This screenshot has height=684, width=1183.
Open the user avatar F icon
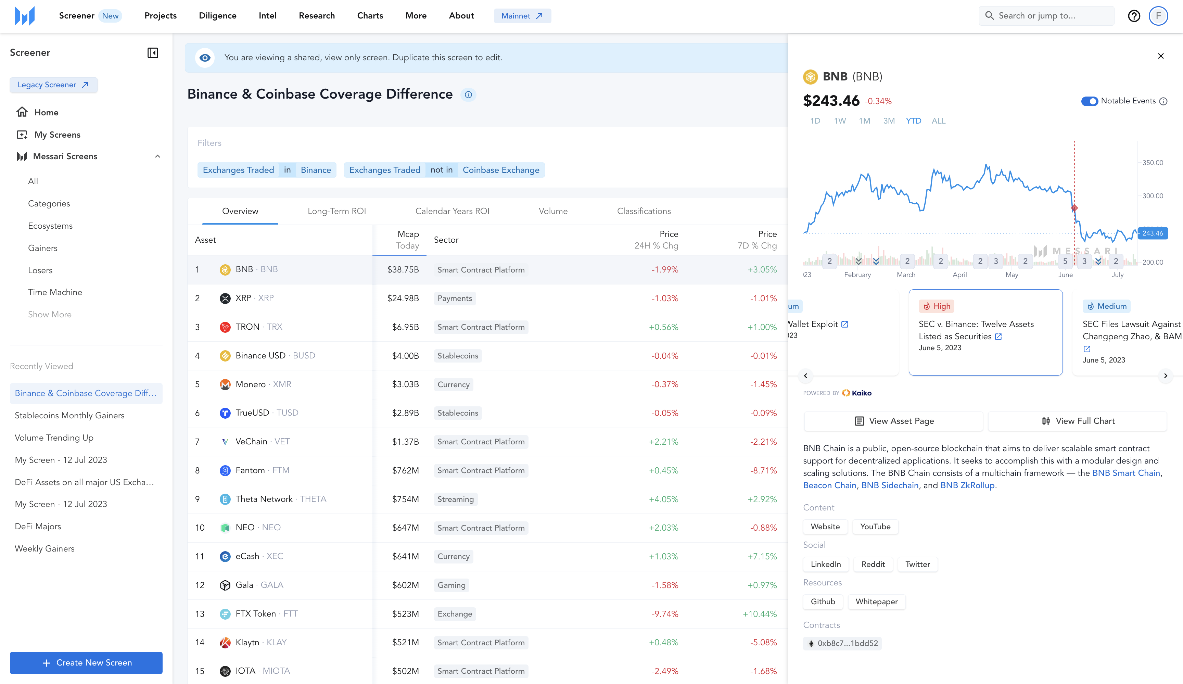pyautogui.click(x=1158, y=16)
